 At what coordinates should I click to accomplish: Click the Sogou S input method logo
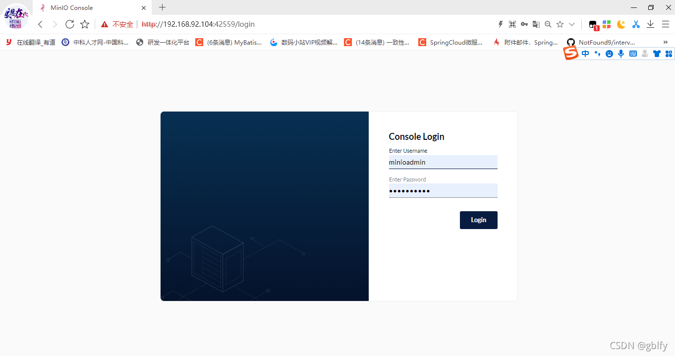pos(571,53)
